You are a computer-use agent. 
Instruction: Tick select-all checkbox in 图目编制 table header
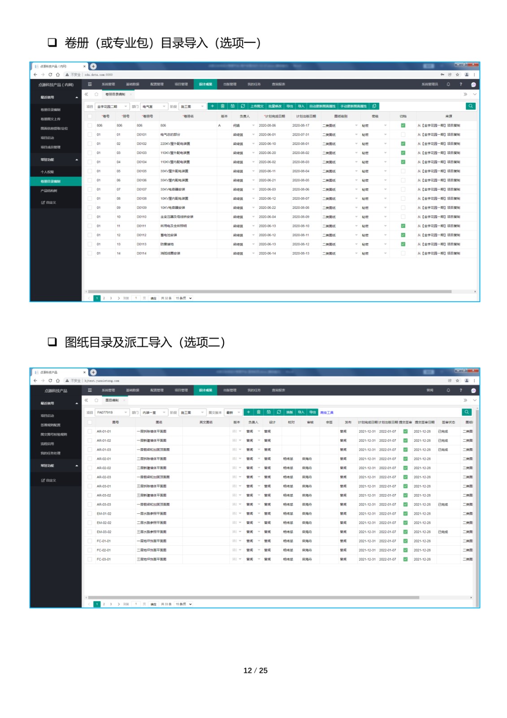pyautogui.click(x=90, y=422)
